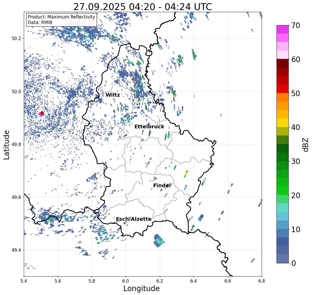This screenshot has width=312, height=295.
Task: Select the 'Product: Maximum Reflectivity' legend line
Action: coord(61,17)
